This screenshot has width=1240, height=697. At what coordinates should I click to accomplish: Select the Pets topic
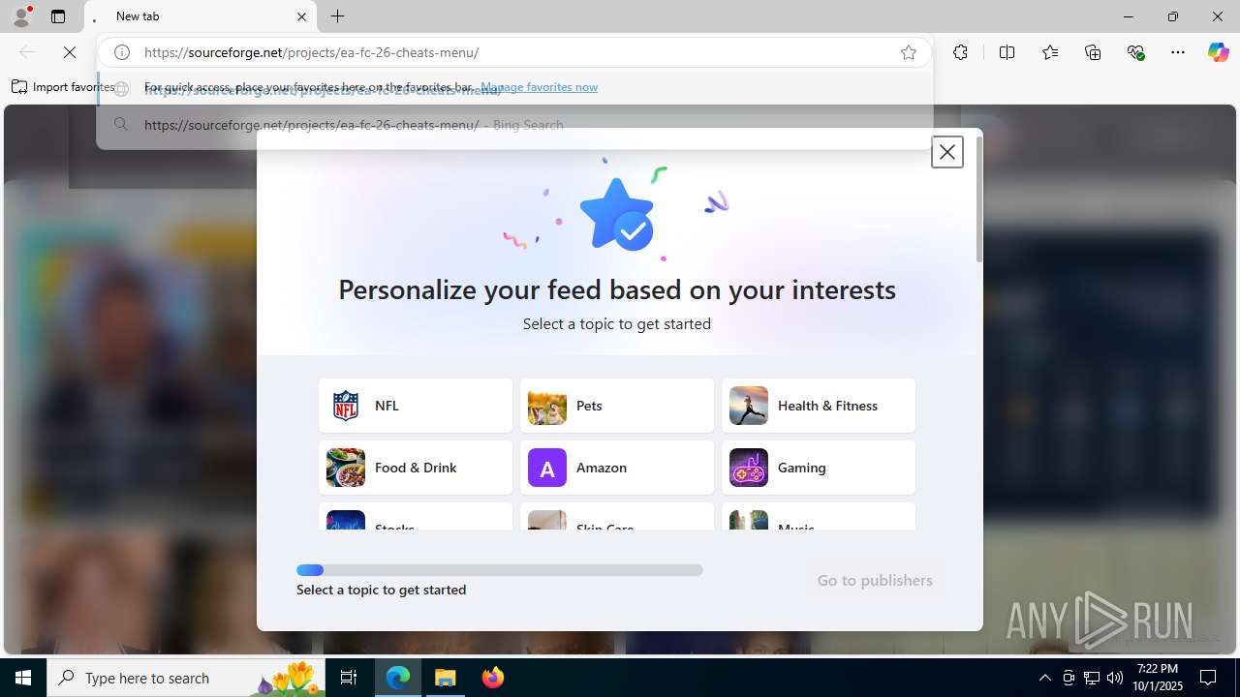tap(617, 406)
